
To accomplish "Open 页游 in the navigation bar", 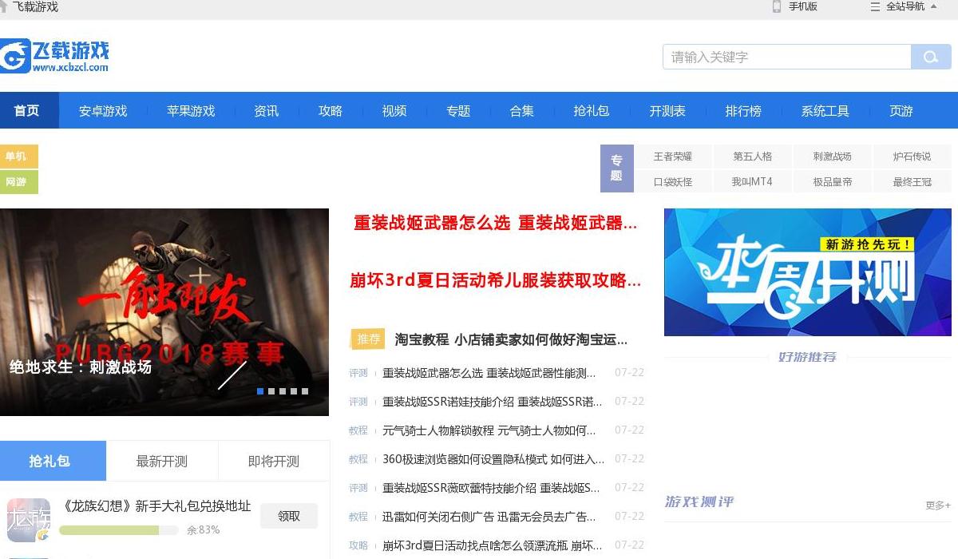I will tap(901, 111).
